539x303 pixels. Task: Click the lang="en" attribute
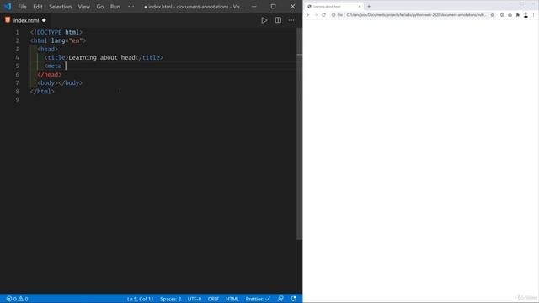(67, 40)
